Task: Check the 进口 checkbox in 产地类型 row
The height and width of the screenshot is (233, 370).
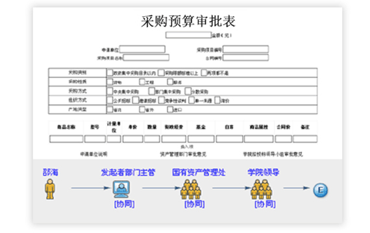Action: pos(170,109)
